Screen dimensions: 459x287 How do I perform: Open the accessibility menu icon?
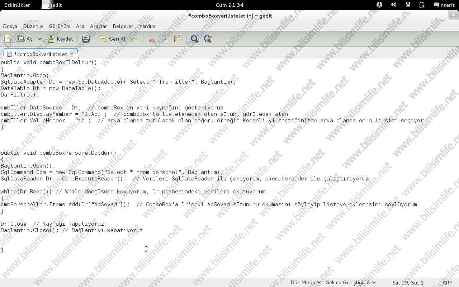tap(379, 5)
